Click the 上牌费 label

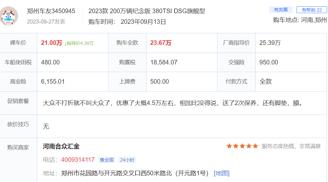click(127, 82)
